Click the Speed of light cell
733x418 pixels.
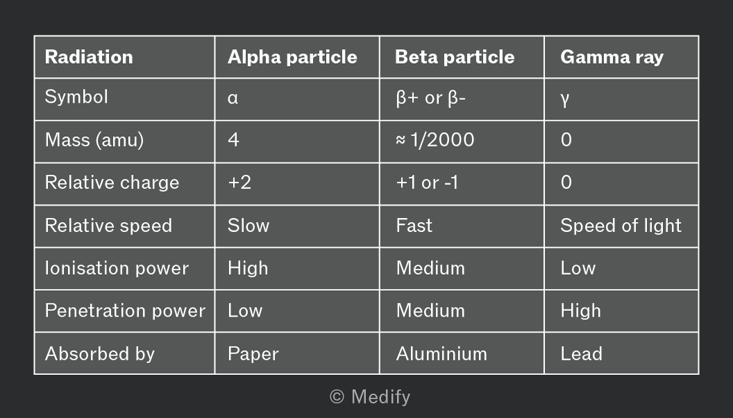(x=621, y=226)
